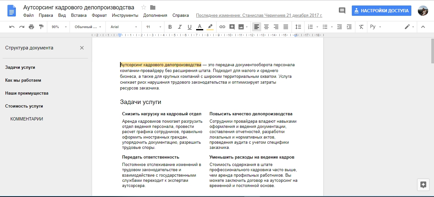434x197 pixels.
Task: Open the zoom 90% dropdown
Action: pos(59,27)
